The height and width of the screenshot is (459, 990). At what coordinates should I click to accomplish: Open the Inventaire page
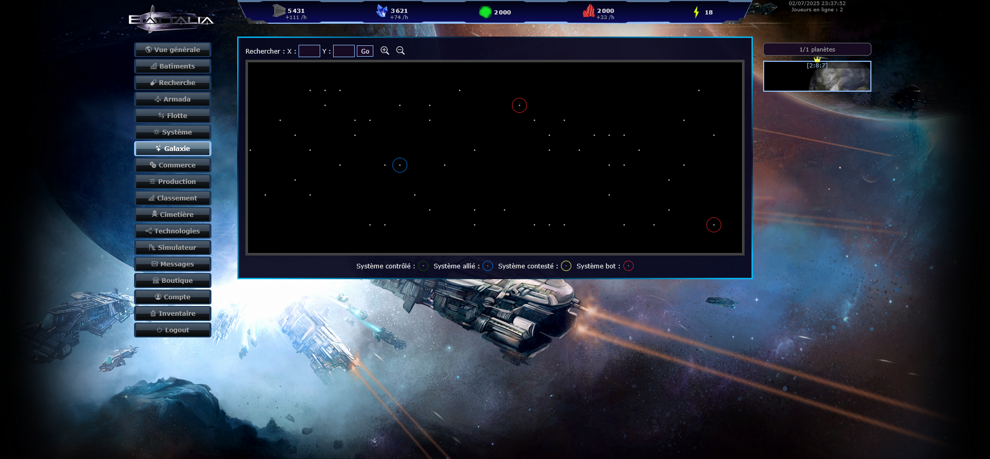pyautogui.click(x=173, y=313)
